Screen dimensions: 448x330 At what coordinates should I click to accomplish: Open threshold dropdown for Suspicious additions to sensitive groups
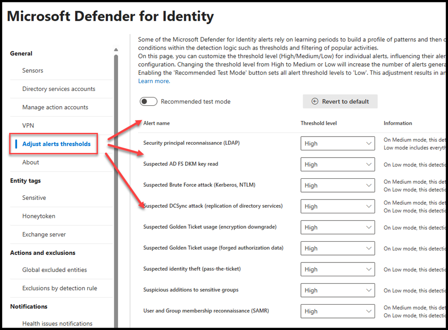(337, 290)
